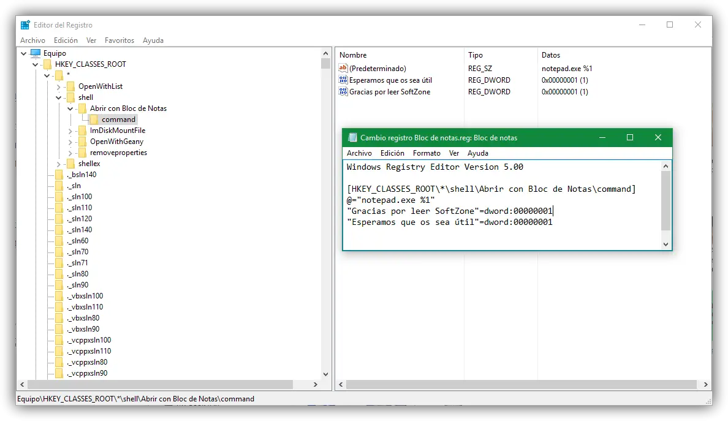728x421 pixels.
Task: Click Notepad vertical scrollbar down arrow
Action: [665, 245]
